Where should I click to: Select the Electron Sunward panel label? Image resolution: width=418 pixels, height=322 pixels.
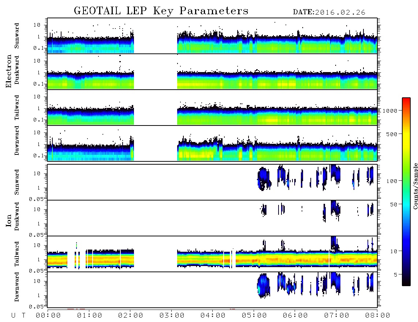click(17, 36)
